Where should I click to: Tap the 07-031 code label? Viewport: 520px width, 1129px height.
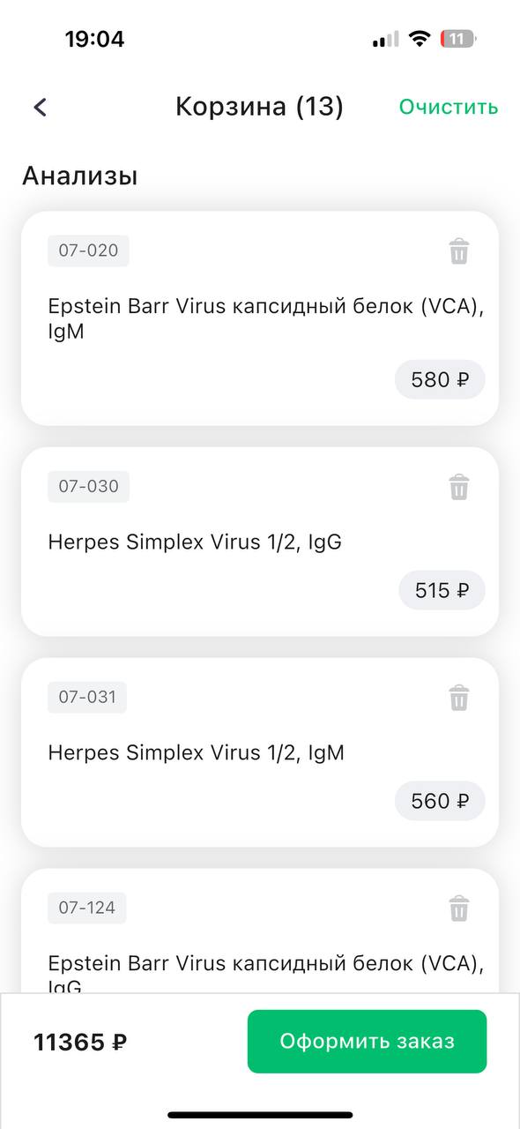point(87,697)
